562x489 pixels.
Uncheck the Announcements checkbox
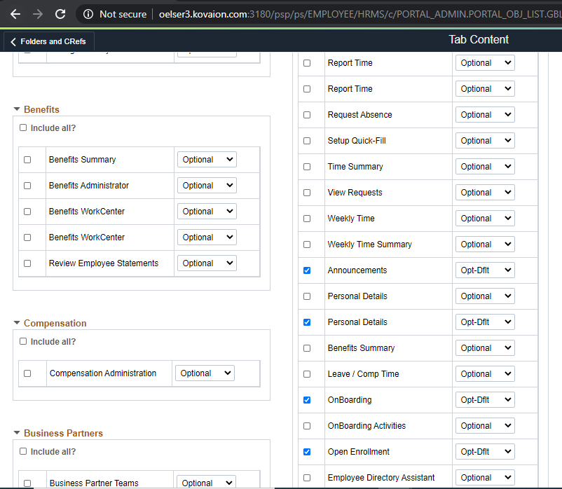click(x=307, y=270)
